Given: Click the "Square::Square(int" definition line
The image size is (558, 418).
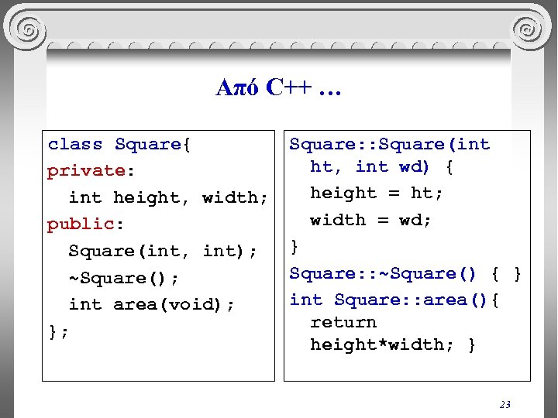Looking at the screenshot, I should [x=390, y=145].
